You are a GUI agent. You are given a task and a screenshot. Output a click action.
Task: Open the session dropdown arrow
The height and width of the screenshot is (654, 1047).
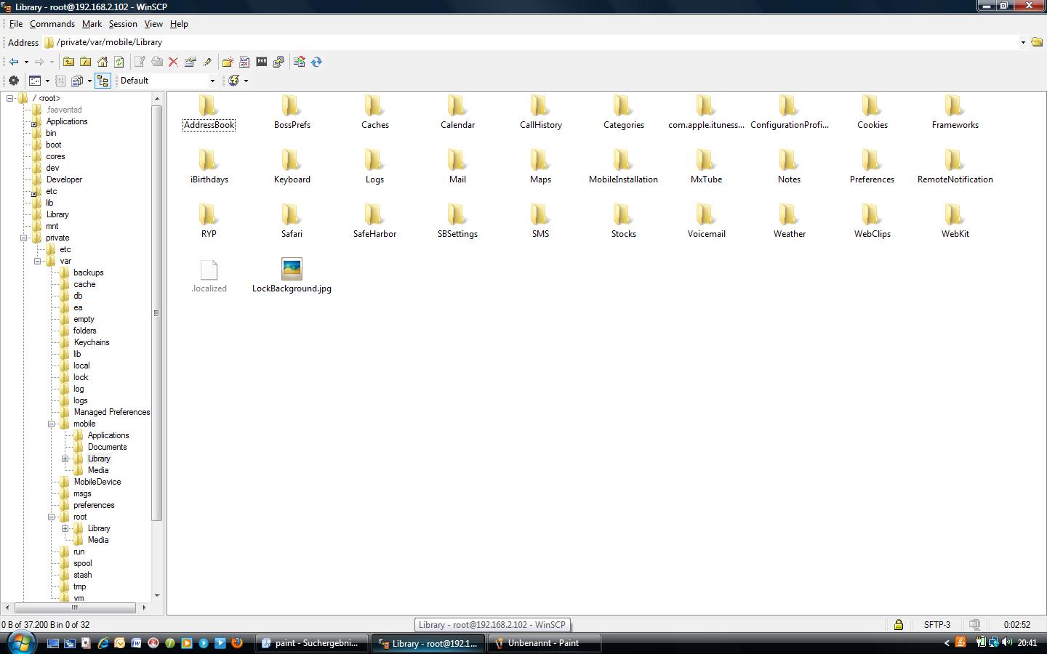pyautogui.click(x=246, y=81)
